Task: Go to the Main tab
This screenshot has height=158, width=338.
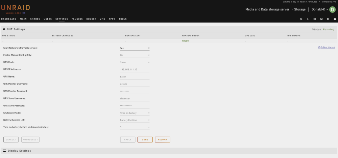Action: 23,19
